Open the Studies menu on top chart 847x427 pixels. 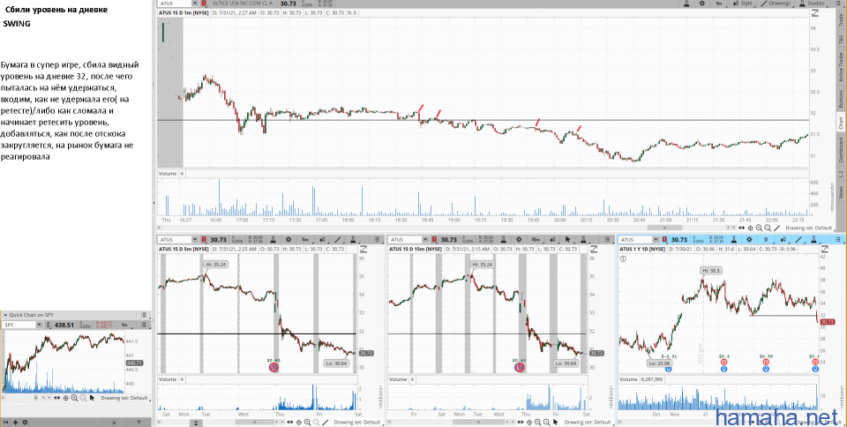pos(812,3)
